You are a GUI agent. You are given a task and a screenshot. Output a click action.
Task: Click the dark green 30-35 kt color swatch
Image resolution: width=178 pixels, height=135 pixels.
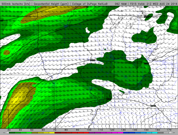(x=12, y=133)
